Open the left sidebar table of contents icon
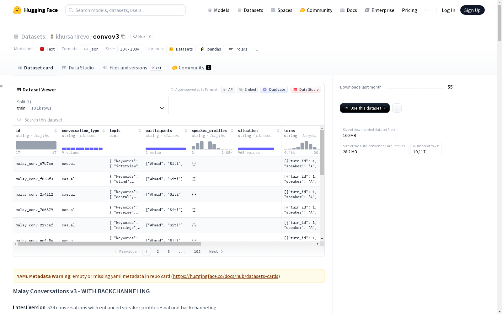 pyautogui.click(x=2, y=87)
